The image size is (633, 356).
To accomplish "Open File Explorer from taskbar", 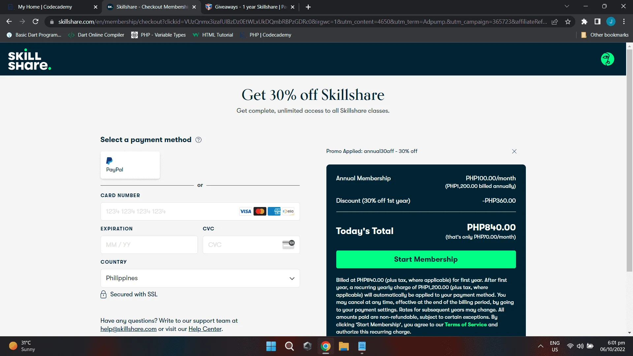I will 344,346.
